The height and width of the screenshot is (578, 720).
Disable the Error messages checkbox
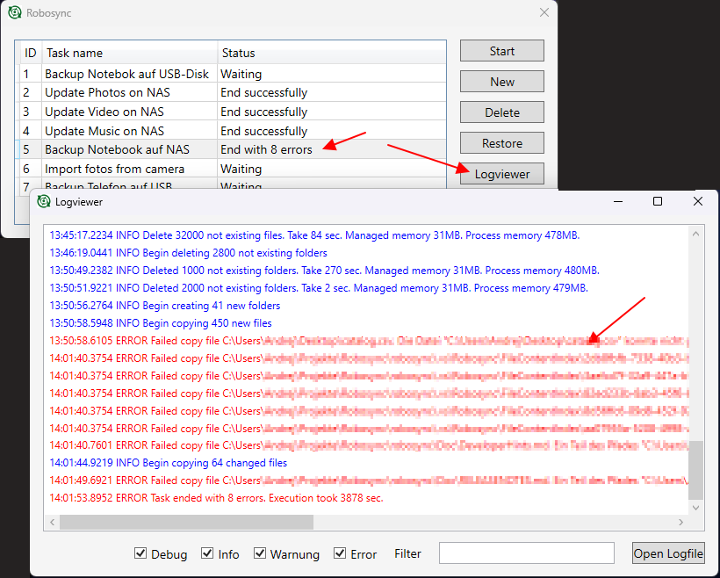coord(342,553)
